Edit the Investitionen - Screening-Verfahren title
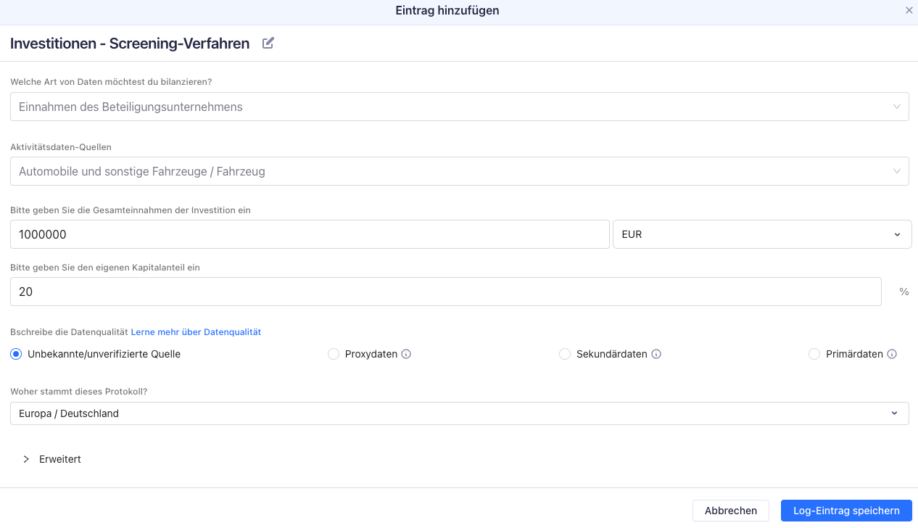The height and width of the screenshot is (528, 918). coord(268,43)
